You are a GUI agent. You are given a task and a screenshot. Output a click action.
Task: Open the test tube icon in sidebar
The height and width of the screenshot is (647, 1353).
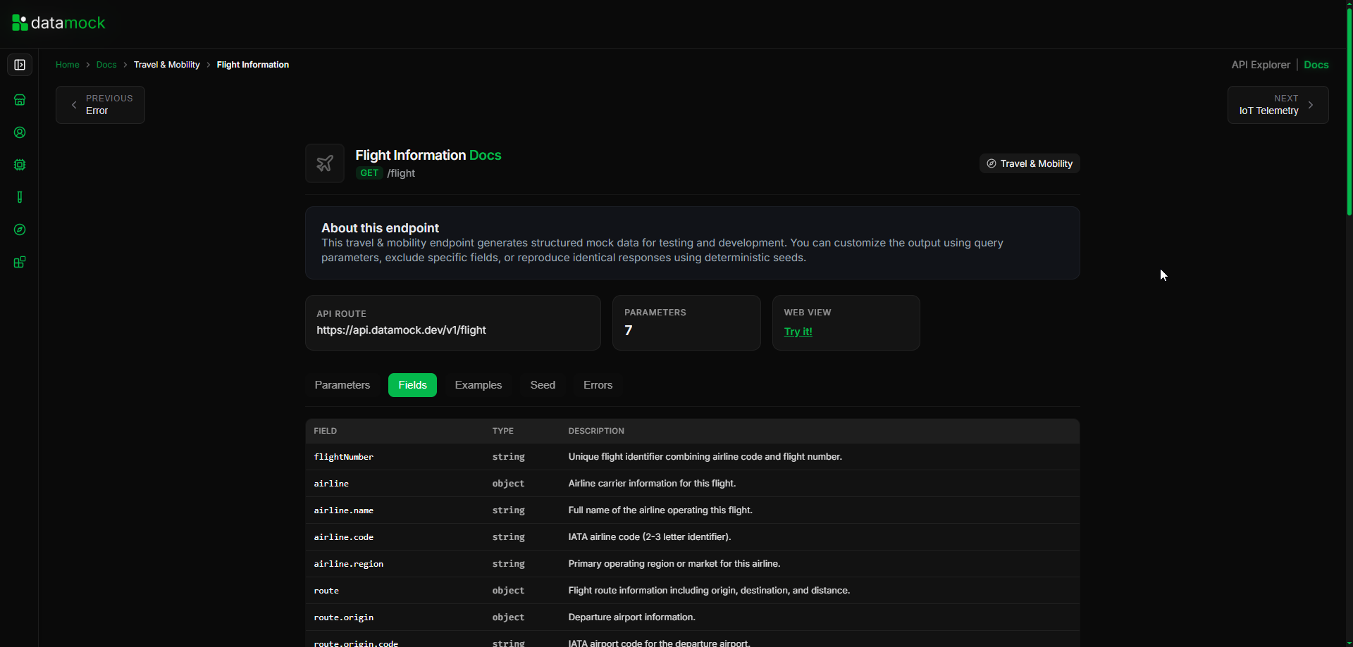point(20,197)
